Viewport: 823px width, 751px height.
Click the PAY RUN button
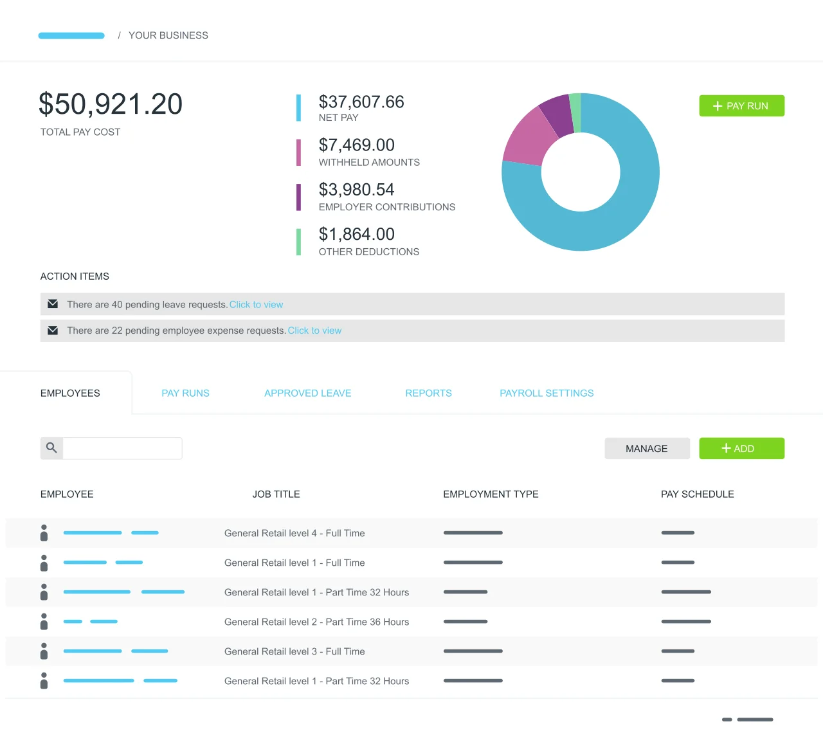click(741, 105)
